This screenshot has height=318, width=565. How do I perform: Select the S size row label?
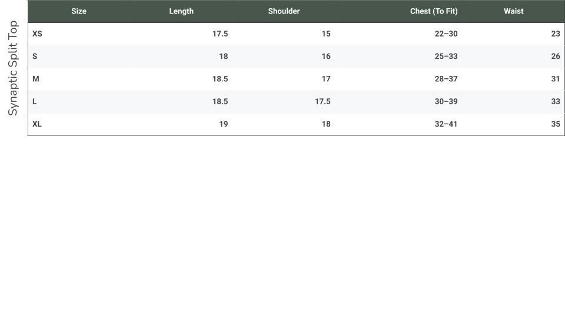pyautogui.click(x=35, y=57)
